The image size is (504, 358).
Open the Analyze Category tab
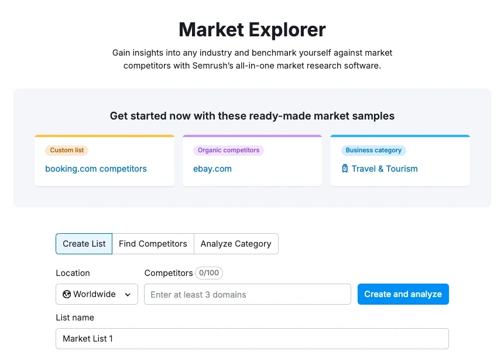(236, 244)
